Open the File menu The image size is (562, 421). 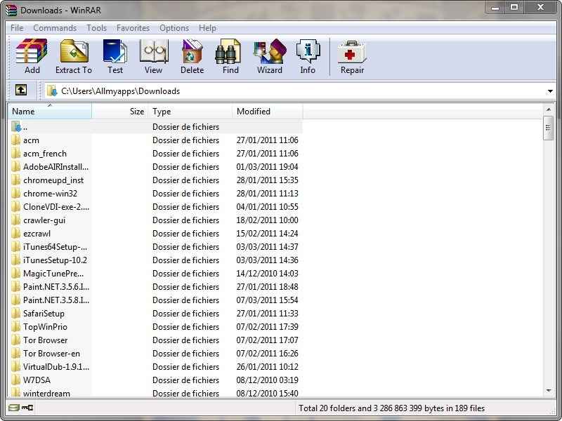(17, 28)
